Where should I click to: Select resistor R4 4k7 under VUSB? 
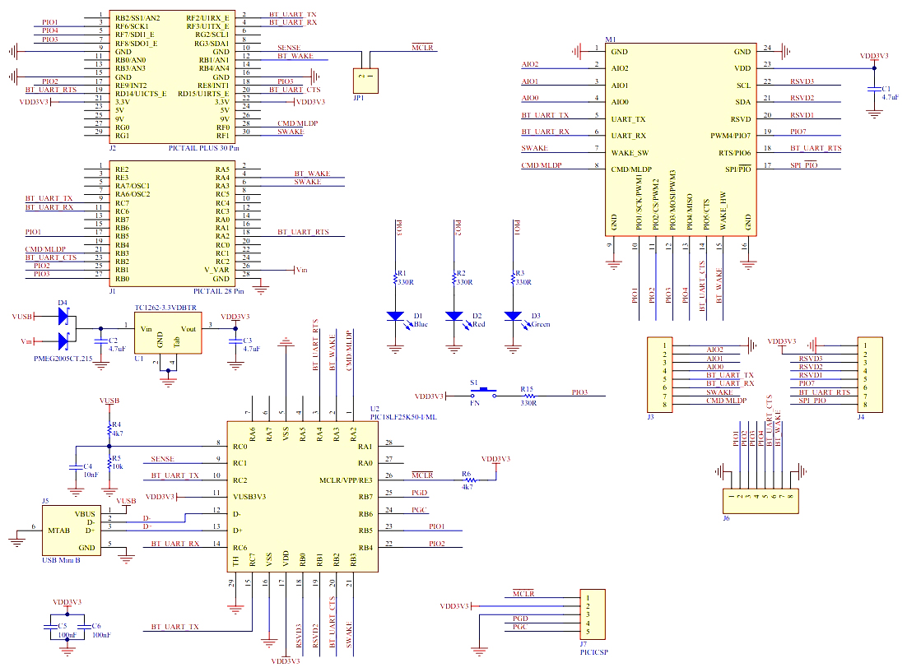coord(109,429)
